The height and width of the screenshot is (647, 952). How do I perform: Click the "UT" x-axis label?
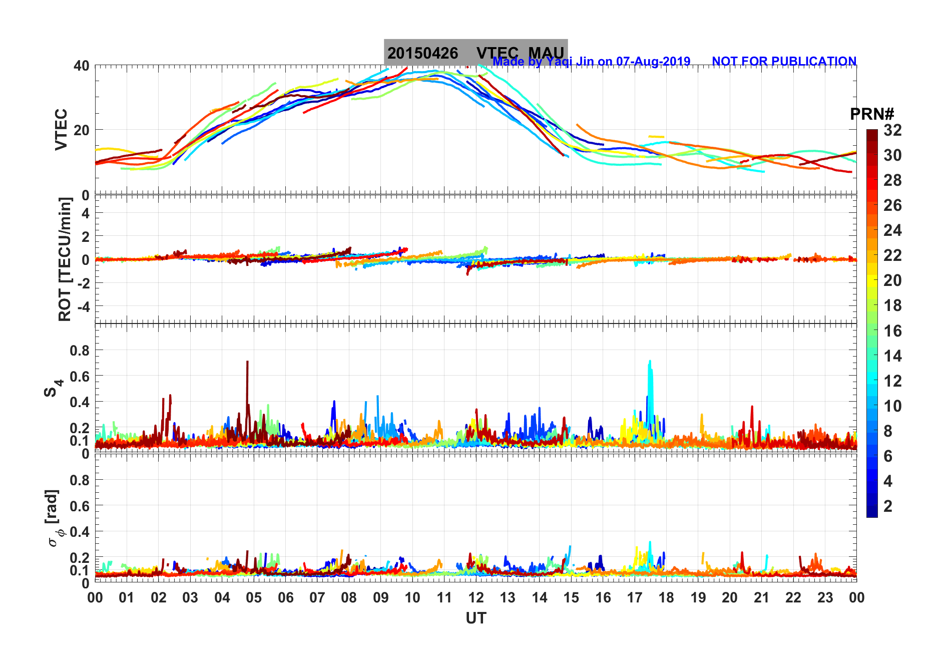(476, 618)
